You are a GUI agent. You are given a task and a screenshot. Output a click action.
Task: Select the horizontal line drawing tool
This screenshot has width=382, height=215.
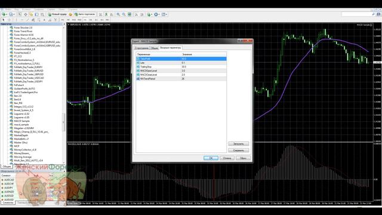pos(22,20)
